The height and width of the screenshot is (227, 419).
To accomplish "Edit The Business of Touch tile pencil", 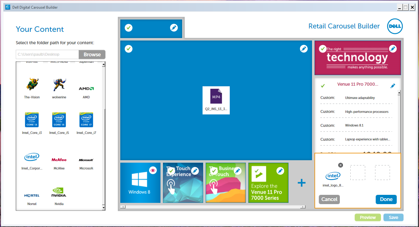I will pos(237,171).
